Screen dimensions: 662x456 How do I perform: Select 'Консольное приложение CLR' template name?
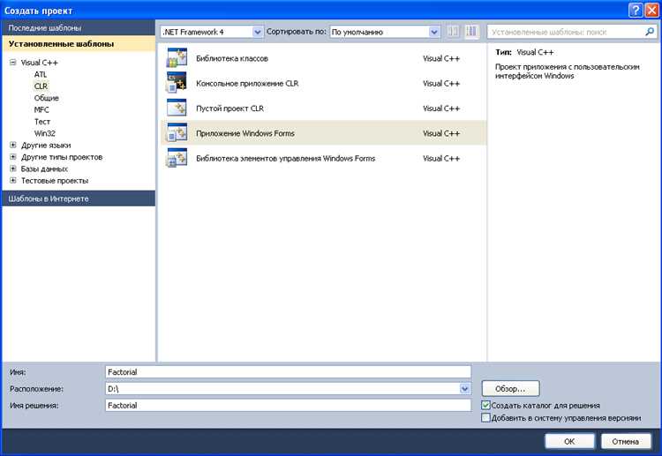pyautogui.click(x=247, y=83)
